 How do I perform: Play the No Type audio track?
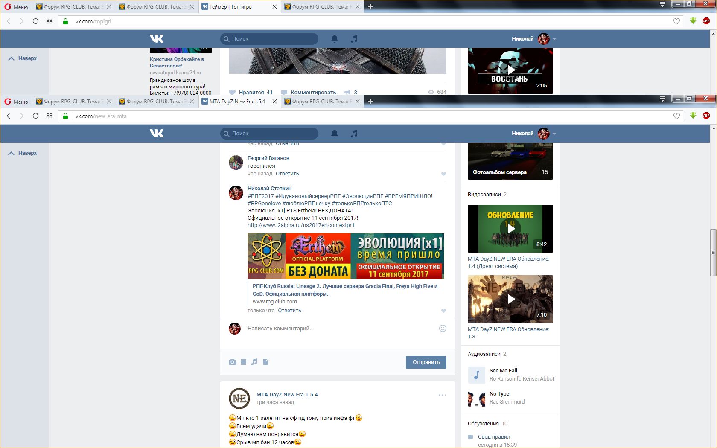[x=477, y=398]
